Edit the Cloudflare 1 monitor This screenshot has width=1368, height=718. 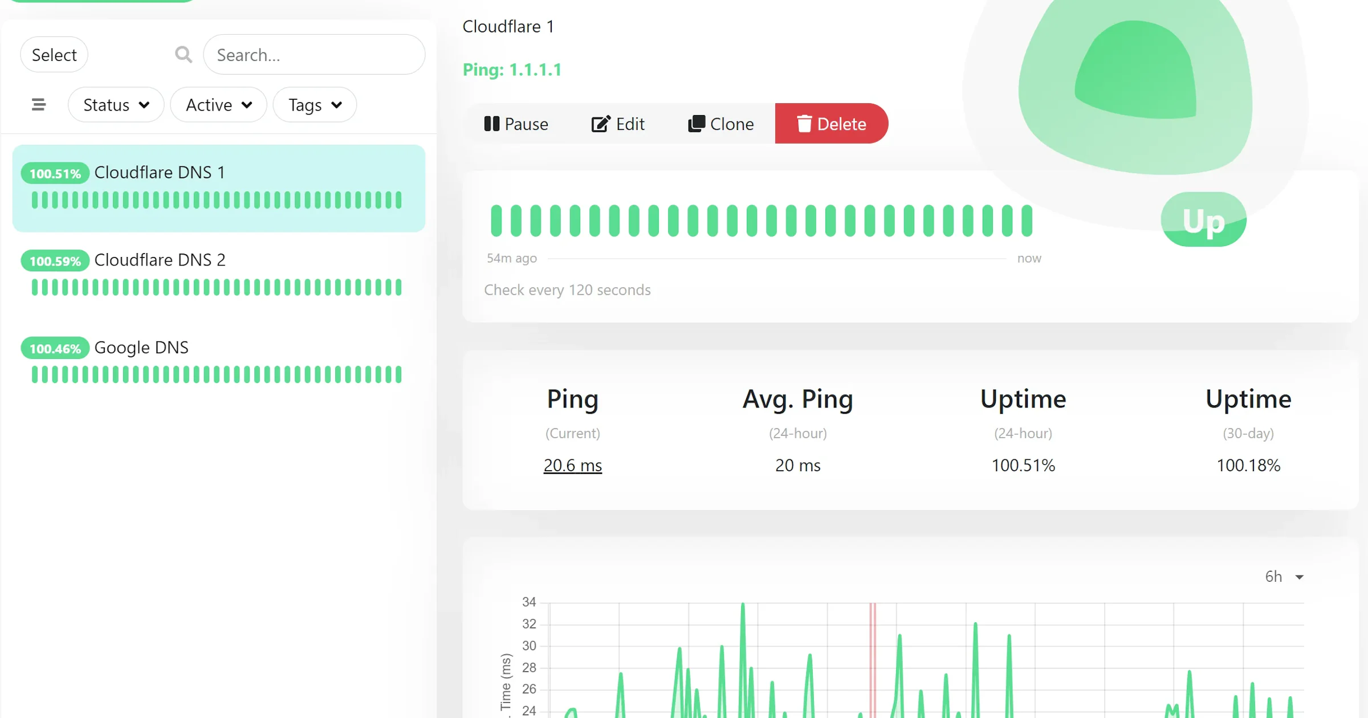[x=618, y=124]
